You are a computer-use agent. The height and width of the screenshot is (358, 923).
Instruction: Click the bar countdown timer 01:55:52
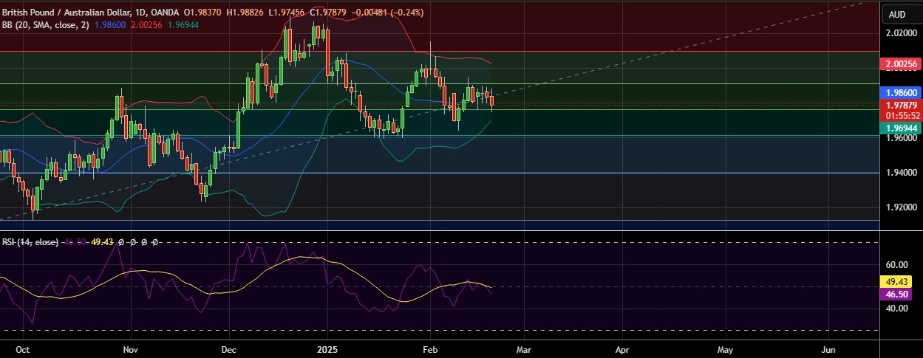pos(901,115)
